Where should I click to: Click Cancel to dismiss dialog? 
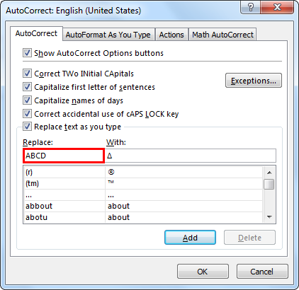click(x=262, y=272)
